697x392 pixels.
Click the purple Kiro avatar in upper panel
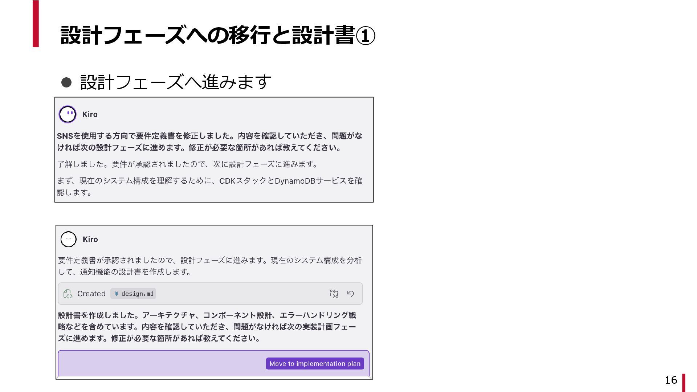coord(68,114)
